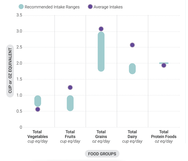This screenshot has width=188, height=161.
Task: Select the Total Fruits recommended range bar
Action: pos(70,103)
